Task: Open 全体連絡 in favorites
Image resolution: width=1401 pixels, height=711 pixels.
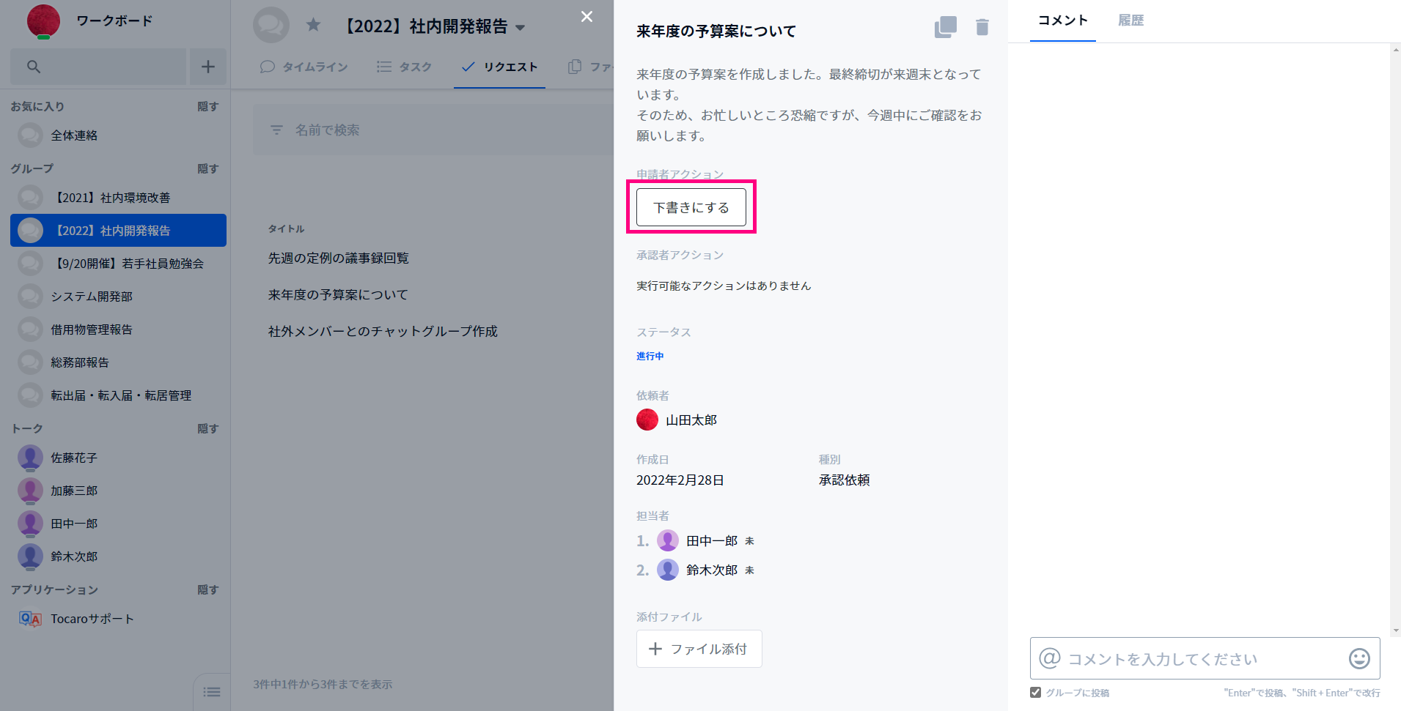Action: click(x=118, y=135)
